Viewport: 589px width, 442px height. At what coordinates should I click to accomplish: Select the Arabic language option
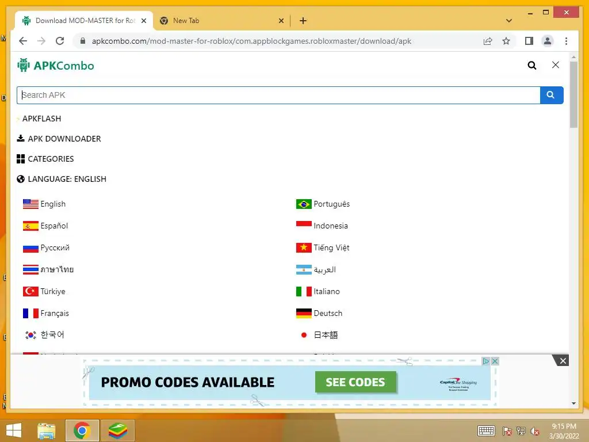point(316,269)
